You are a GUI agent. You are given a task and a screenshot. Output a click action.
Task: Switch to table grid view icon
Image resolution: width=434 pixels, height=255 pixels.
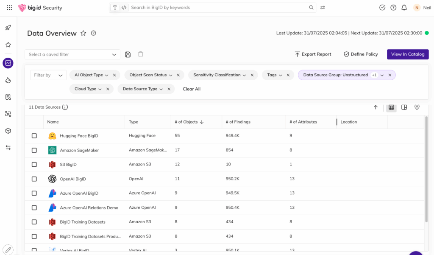(x=391, y=107)
